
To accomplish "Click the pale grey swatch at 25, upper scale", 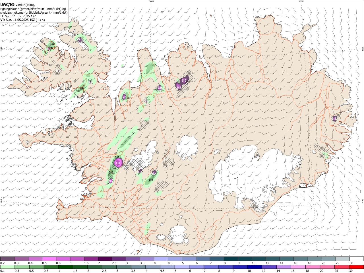I will coord(343,259).
